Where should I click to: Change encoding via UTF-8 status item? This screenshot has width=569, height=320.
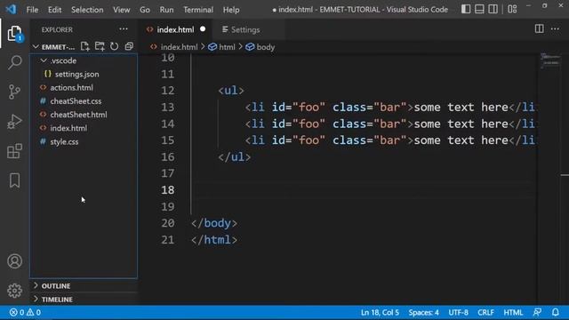[x=459, y=312]
